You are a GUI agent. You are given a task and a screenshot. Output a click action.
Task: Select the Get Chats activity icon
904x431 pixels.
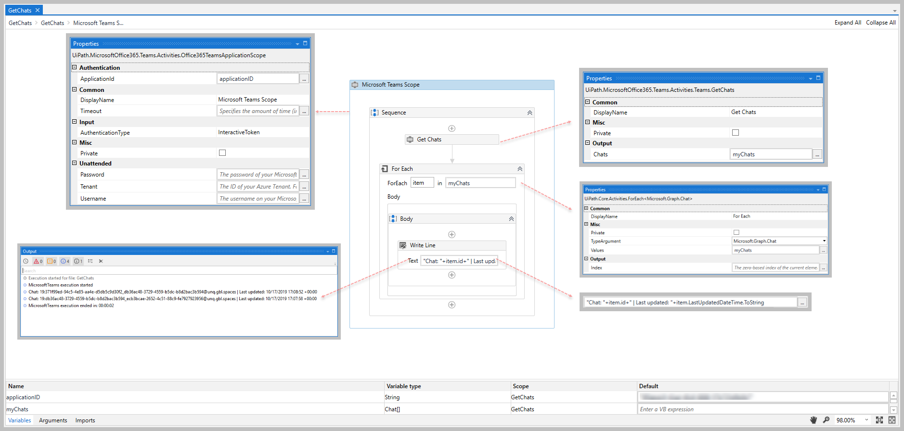point(410,139)
